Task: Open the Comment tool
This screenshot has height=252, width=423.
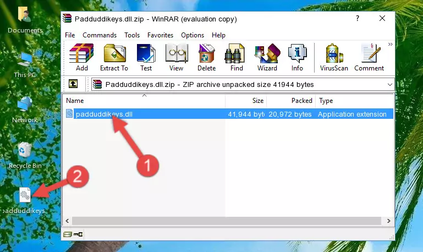Action: (369, 57)
